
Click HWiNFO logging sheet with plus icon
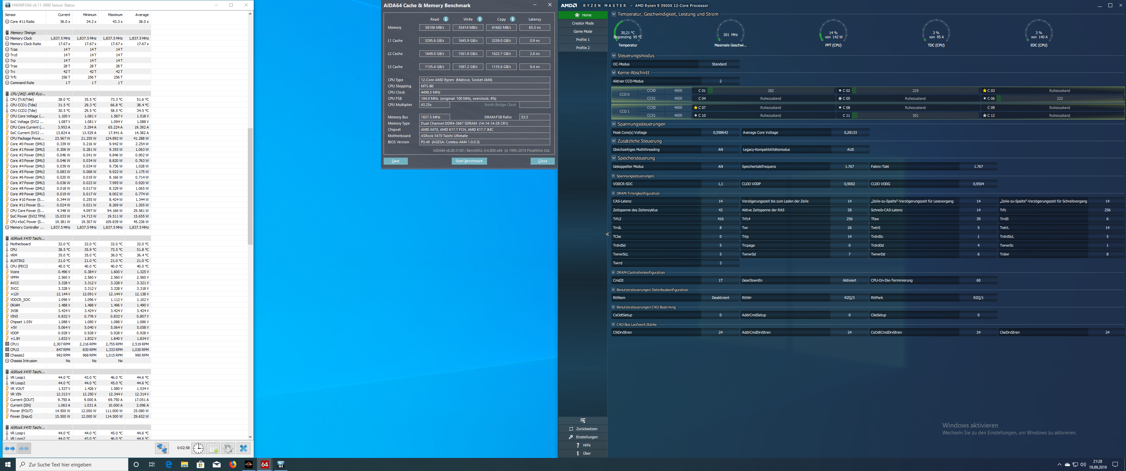[213, 448]
